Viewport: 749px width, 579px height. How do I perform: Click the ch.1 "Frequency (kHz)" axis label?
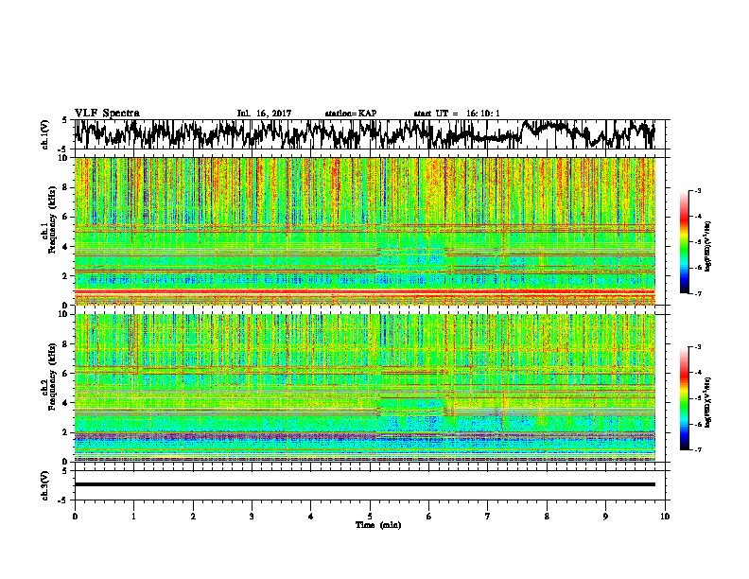pyautogui.click(x=53, y=219)
